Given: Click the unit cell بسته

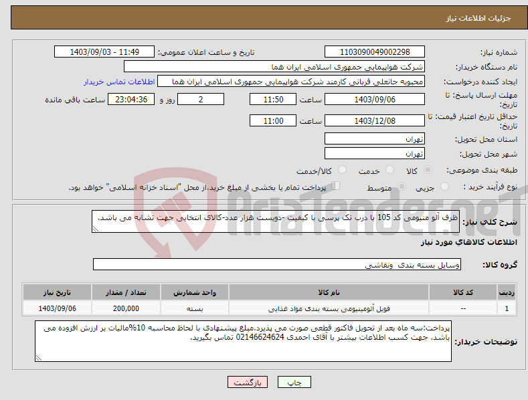Looking at the screenshot, I should coord(195,308).
